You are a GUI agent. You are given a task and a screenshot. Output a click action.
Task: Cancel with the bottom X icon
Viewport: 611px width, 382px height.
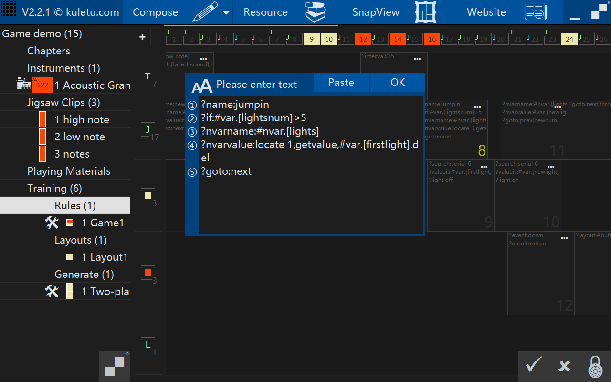click(x=565, y=366)
